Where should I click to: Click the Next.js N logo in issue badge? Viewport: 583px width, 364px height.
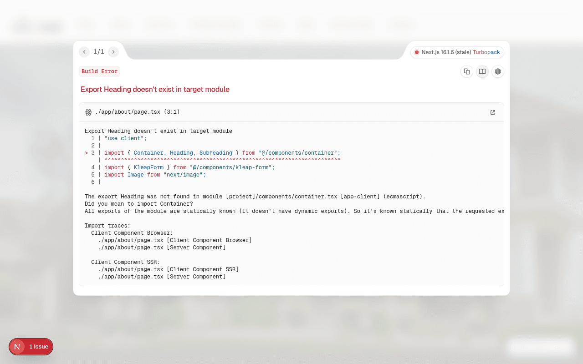click(x=17, y=347)
